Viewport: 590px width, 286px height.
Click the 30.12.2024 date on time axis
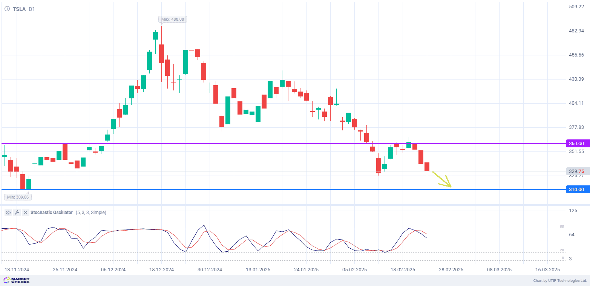coord(210,270)
